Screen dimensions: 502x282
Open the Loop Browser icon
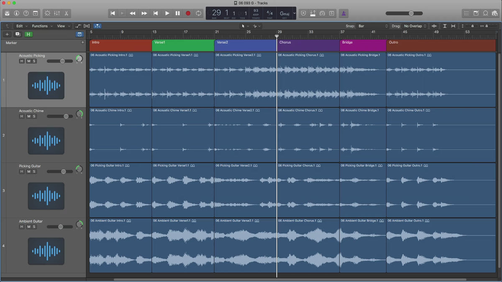[486, 13]
